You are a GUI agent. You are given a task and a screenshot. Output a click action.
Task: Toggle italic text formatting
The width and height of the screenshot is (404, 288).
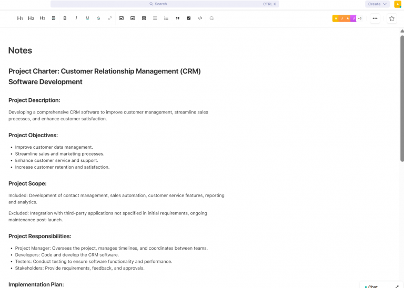click(76, 18)
